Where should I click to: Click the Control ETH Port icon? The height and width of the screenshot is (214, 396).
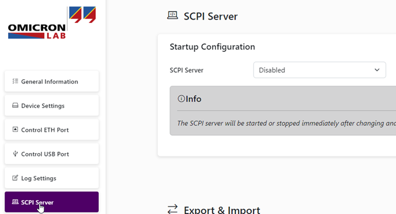coord(15,129)
